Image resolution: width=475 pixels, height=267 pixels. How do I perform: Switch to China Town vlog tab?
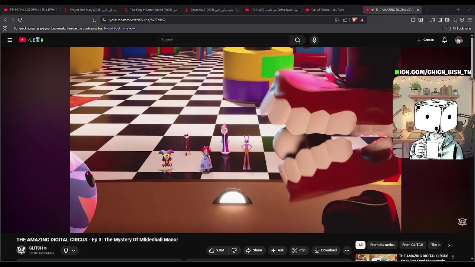click(x=272, y=10)
